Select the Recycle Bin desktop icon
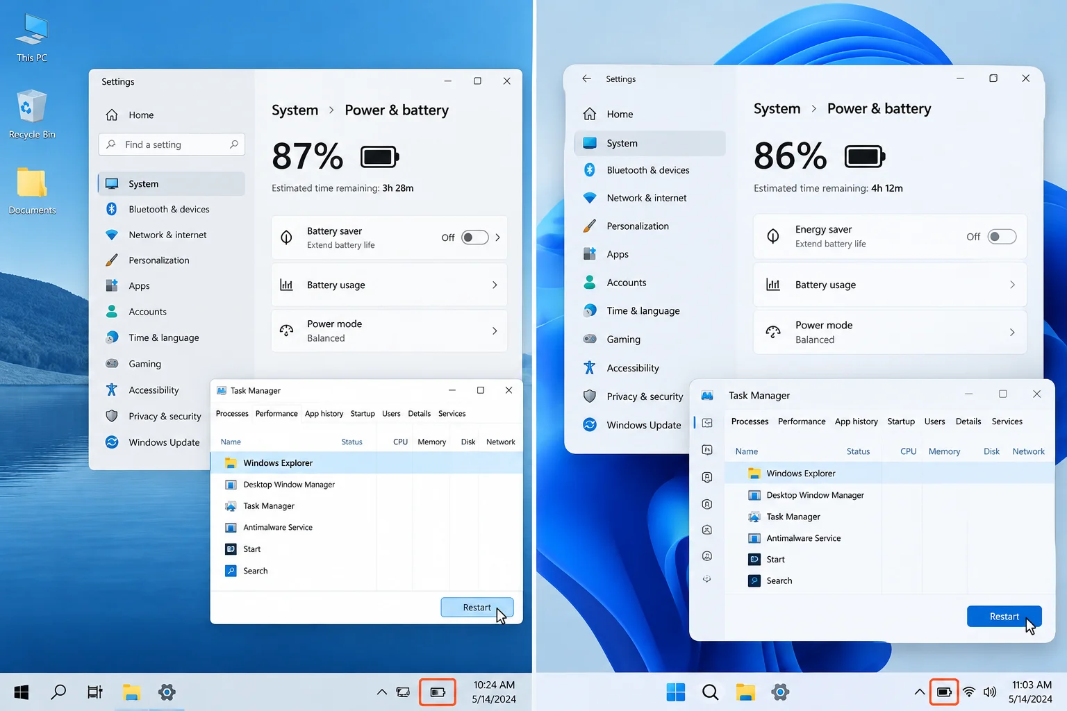The width and height of the screenshot is (1067, 711). pyautogui.click(x=32, y=114)
